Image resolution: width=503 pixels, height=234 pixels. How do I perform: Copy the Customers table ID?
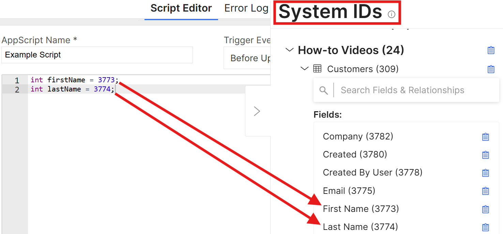(491, 69)
